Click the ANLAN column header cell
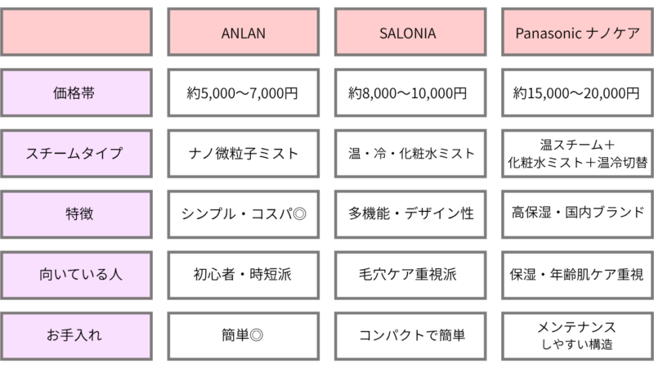 click(244, 34)
